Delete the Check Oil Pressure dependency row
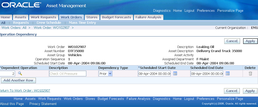 [250, 74]
